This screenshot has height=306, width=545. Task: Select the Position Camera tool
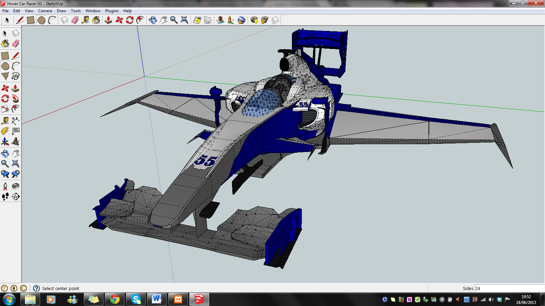pos(5,186)
